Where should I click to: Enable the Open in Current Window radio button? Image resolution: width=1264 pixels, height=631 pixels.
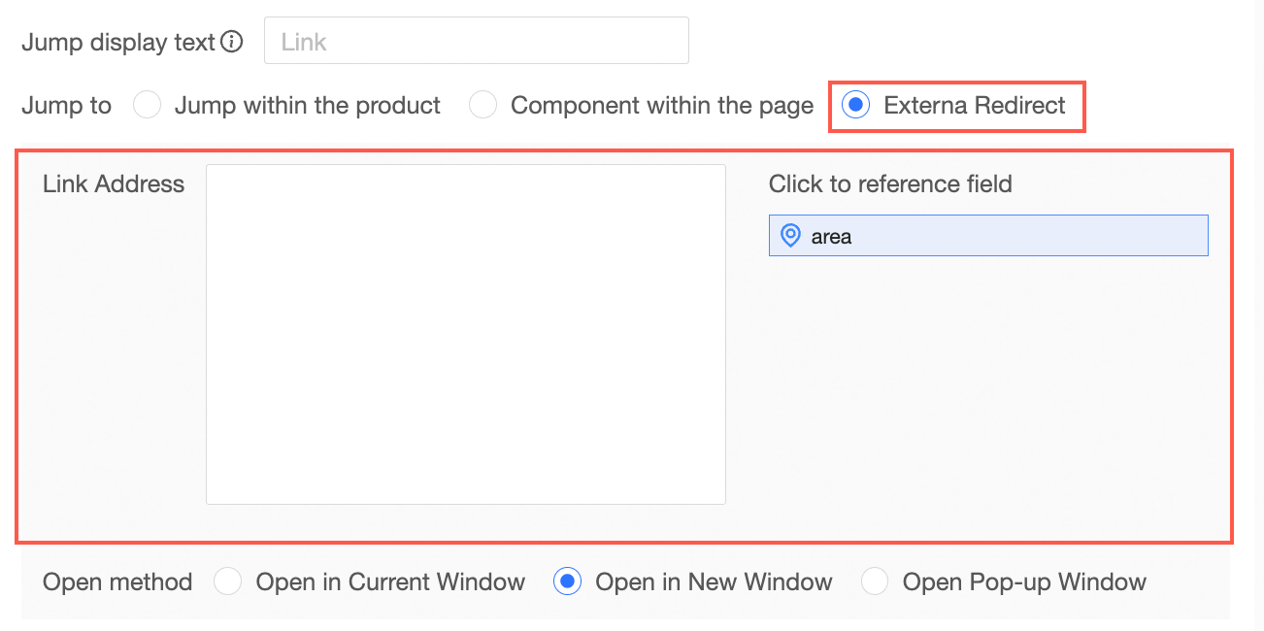[x=227, y=581]
